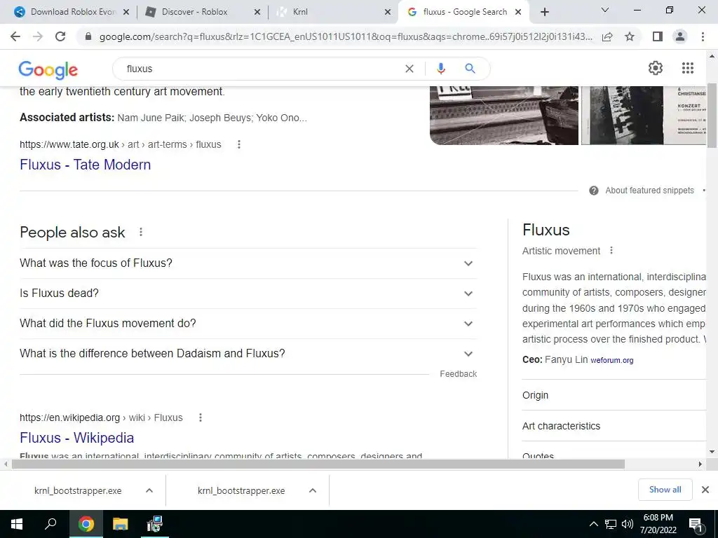Viewport: 718px width, 538px height.
Task: Close the Discover - Roblox tab
Action: (x=257, y=12)
